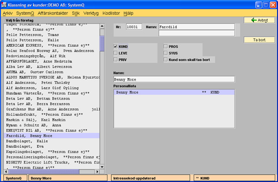
Task: Select 'Farcdild, Benny More' row
Action: click(x=52, y=136)
